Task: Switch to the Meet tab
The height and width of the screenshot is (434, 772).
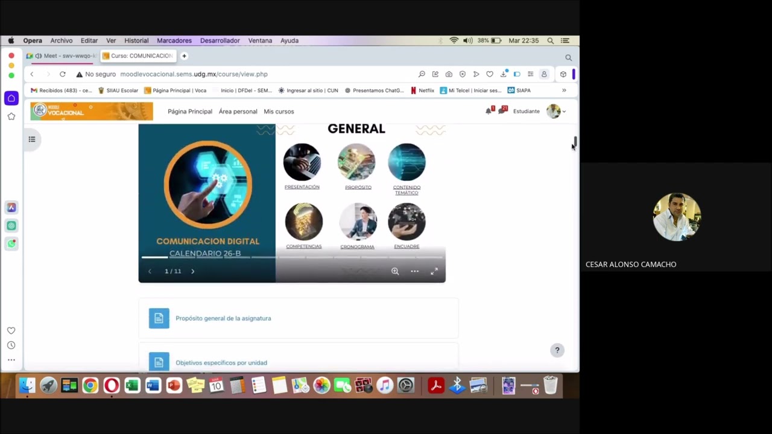Action: click(61, 55)
